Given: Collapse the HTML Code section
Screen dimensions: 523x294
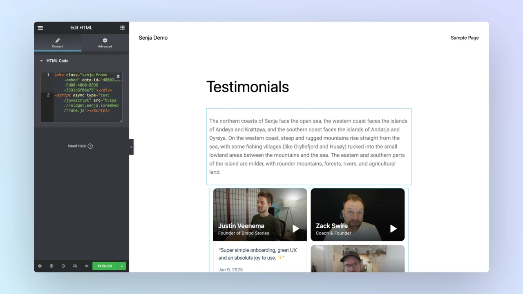Looking at the screenshot, I should pyautogui.click(x=42, y=61).
